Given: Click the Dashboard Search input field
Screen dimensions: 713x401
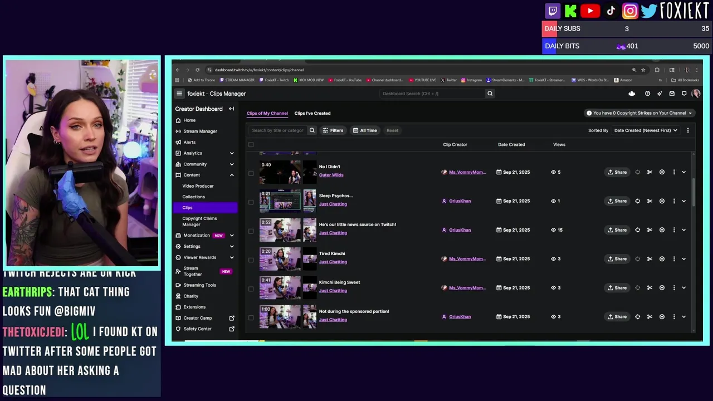Looking at the screenshot, I should tap(432, 94).
